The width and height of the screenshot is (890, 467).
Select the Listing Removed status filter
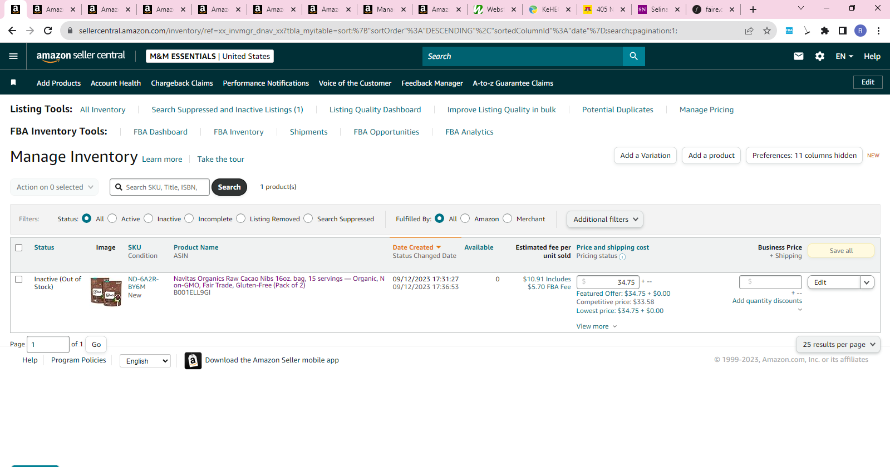(x=240, y=218)
